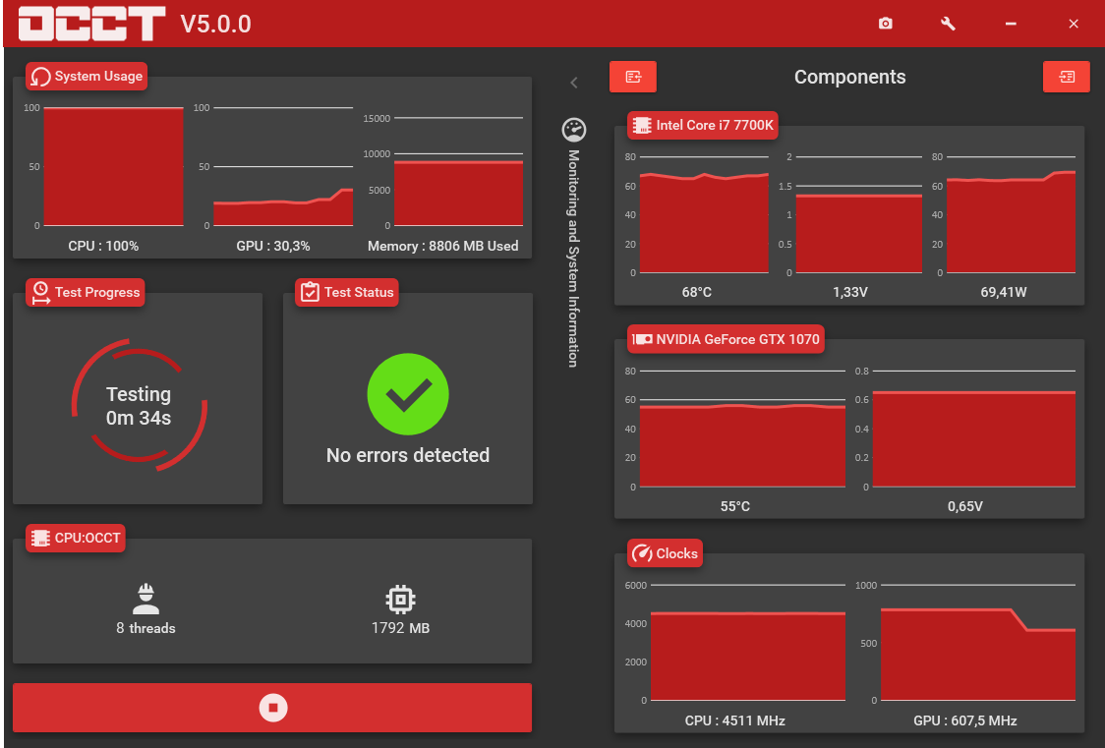Click the gauge Monitoring and System Information icon
Viewport: 1105px width, 748px height.
574,130
